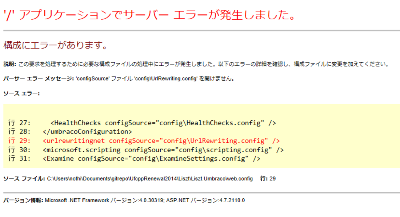Click the 'パーサー エラー メッセージ:' line
Viewport: 400px width, 217px height.
point(119,79)
